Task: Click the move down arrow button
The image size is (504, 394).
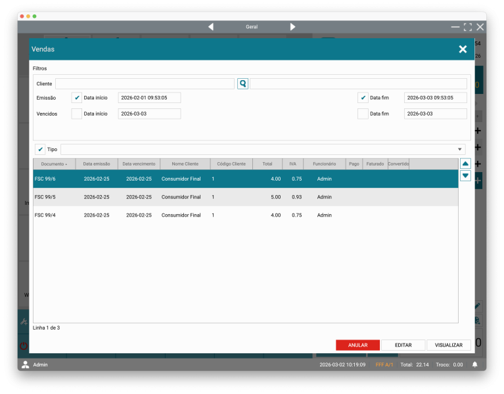Action: [465, 175]
